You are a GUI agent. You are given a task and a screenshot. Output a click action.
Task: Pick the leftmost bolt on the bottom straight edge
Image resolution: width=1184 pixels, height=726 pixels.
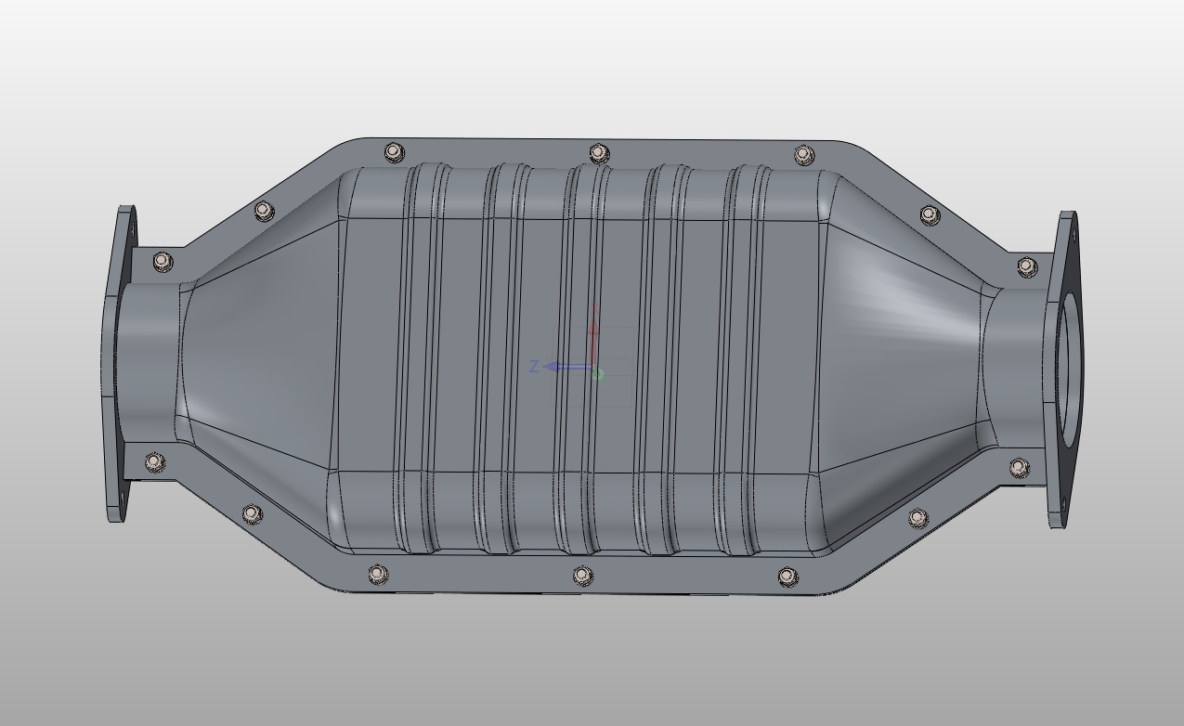click(x=377, y=575)
